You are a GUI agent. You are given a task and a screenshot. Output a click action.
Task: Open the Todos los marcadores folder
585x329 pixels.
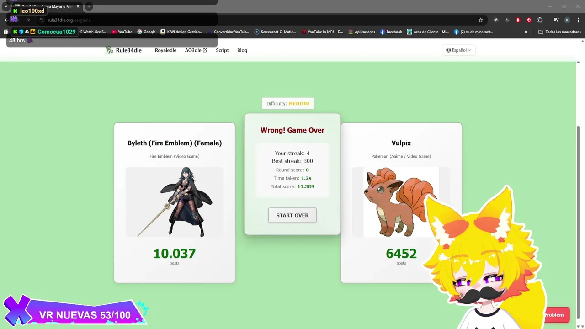click(x=559, y=32)
